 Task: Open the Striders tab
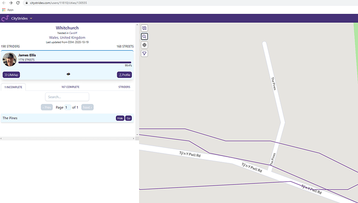tap(124, 87)
